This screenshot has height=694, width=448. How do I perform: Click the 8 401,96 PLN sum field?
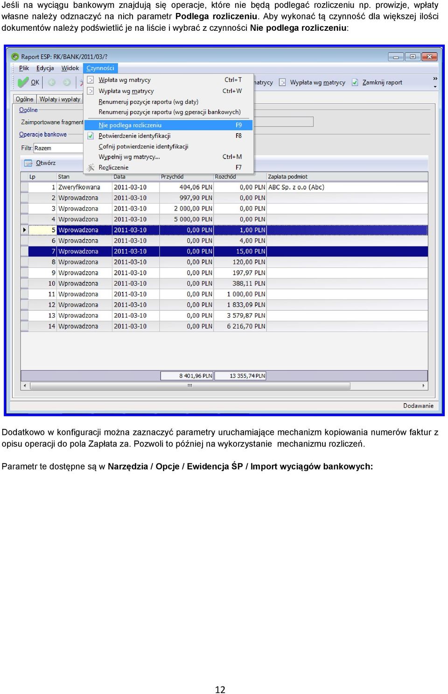(187, 376)
